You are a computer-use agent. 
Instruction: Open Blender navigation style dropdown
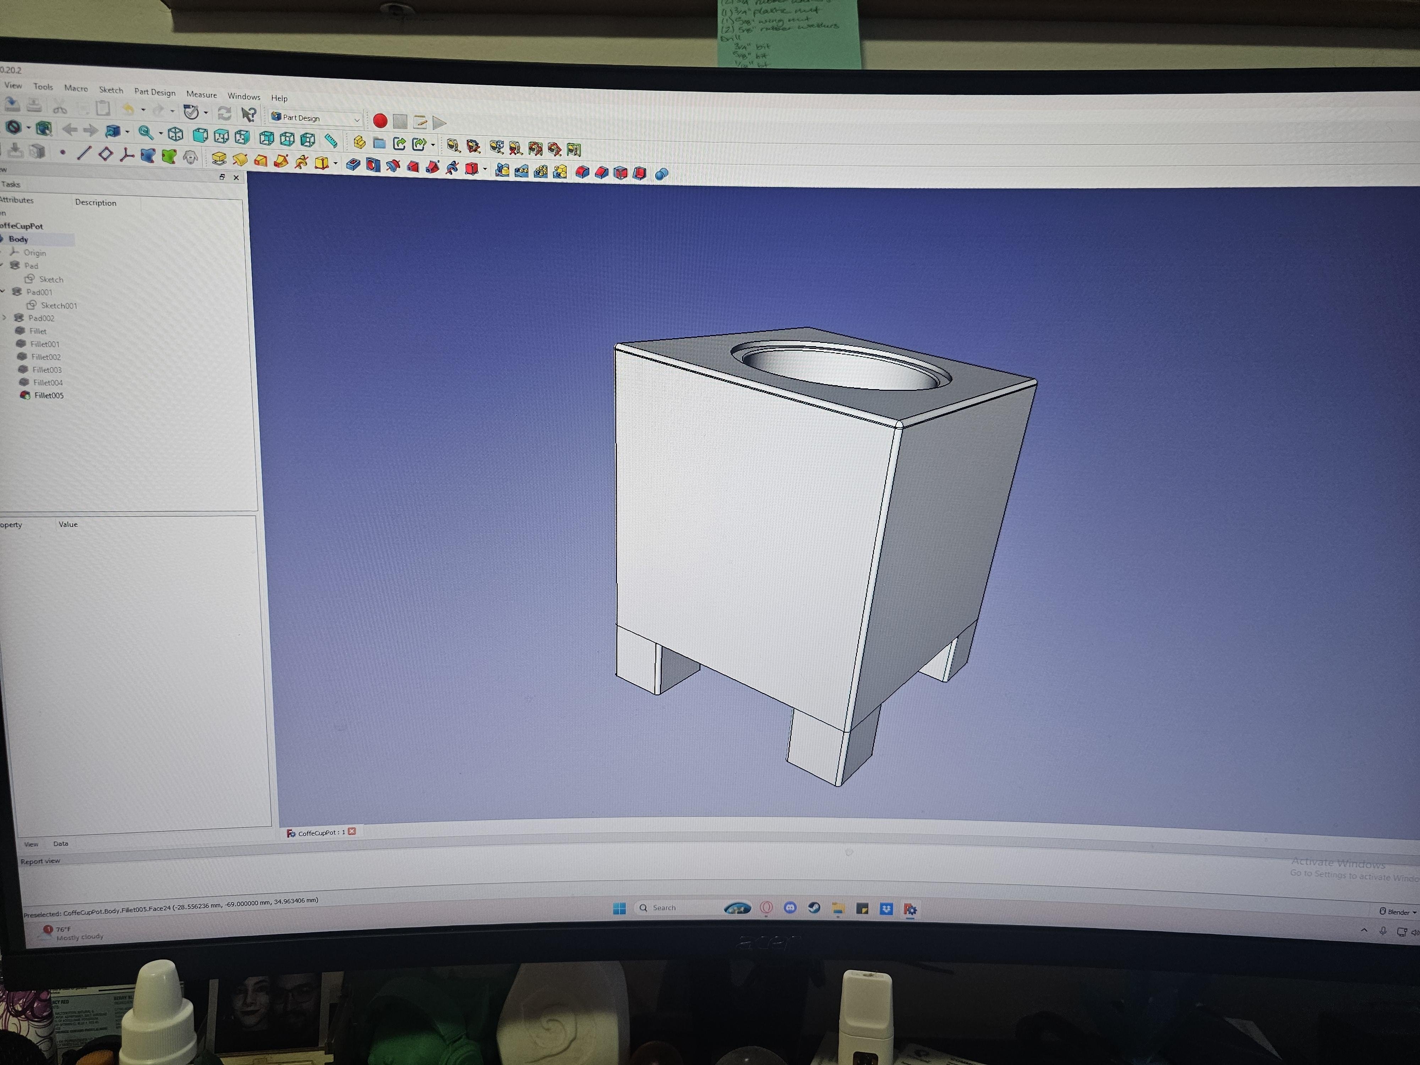(x=1398, y=912)
